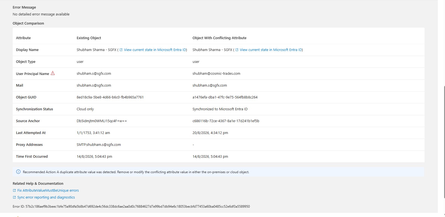Click the Existing Object column header
Viewport: 445px width, 217px height.
click(x=89, y=38)
